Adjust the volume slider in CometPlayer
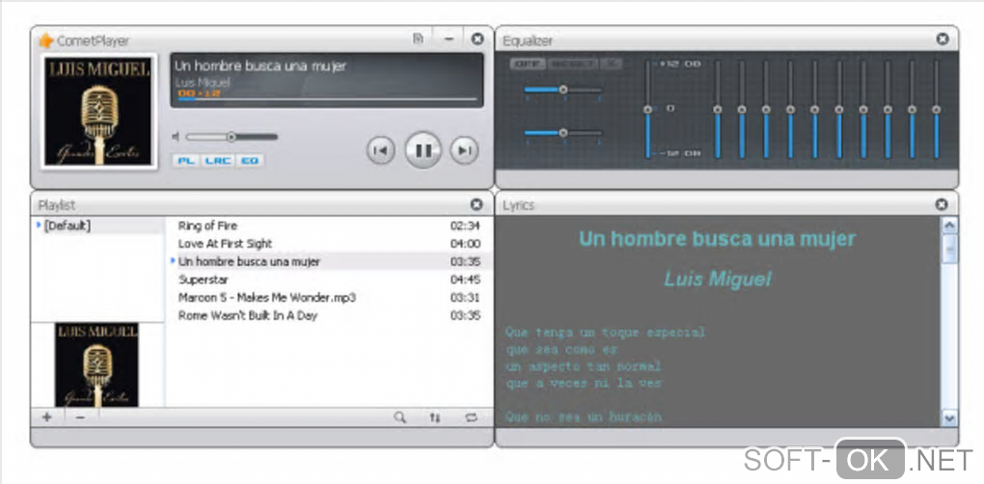The image size is (984, 484). coord(232,137)
